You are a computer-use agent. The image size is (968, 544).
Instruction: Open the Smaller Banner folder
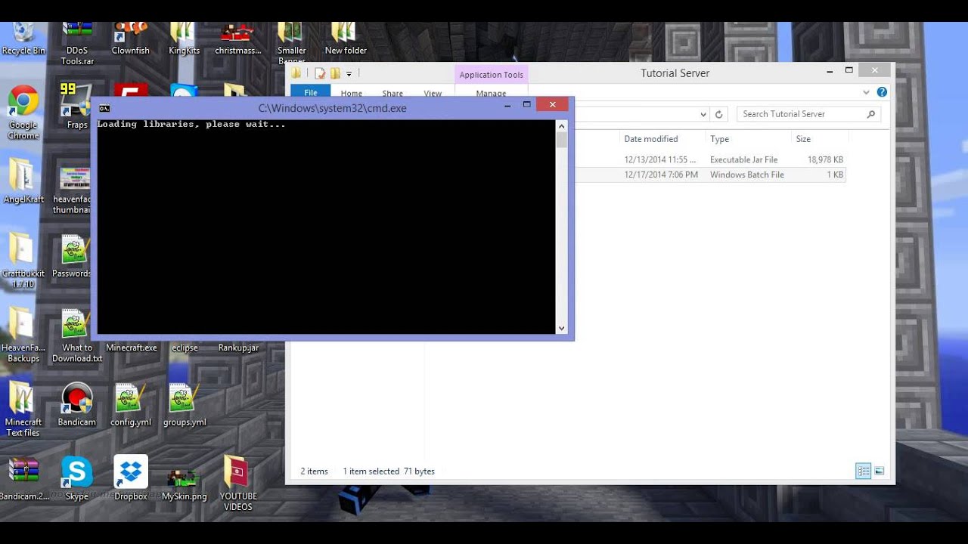291,44
